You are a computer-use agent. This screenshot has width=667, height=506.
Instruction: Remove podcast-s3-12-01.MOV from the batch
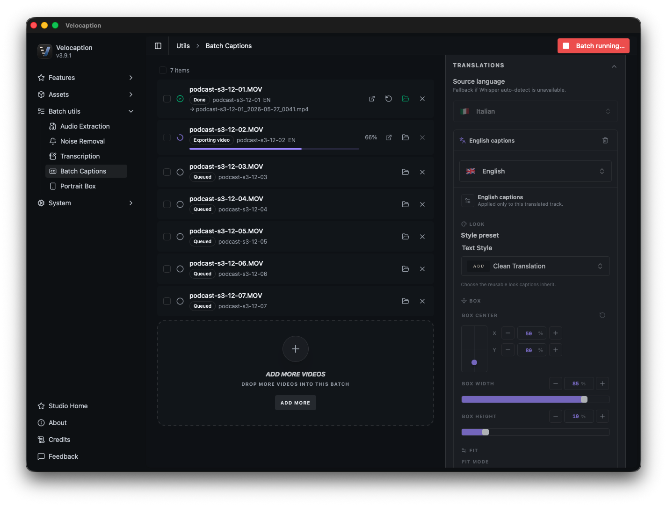click(x=422, y=99)
